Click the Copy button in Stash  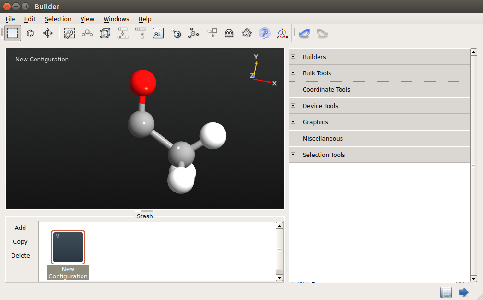coord(20,242)
